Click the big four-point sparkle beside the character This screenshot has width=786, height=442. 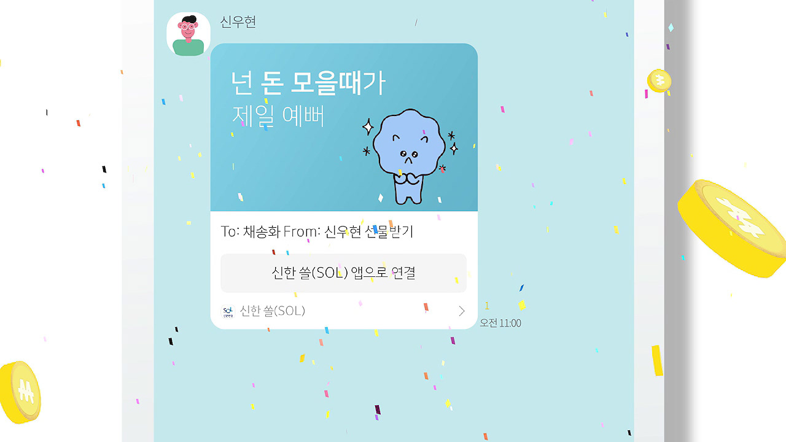click(x=368, y=128)
